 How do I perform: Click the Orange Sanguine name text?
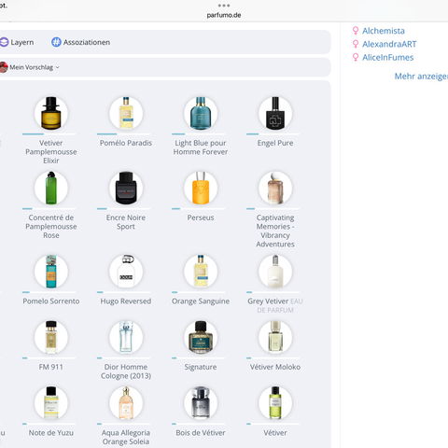[x=201, y=301]
